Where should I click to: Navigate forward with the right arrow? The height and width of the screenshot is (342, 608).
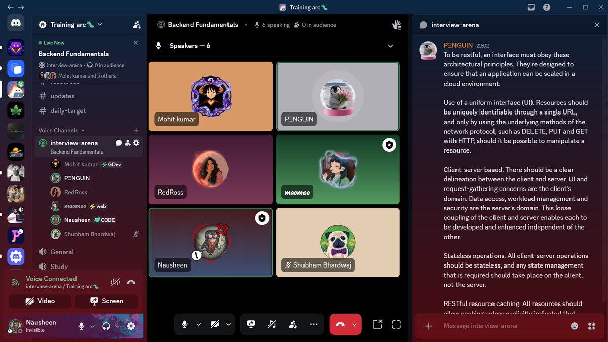click(x=21, y=7)
